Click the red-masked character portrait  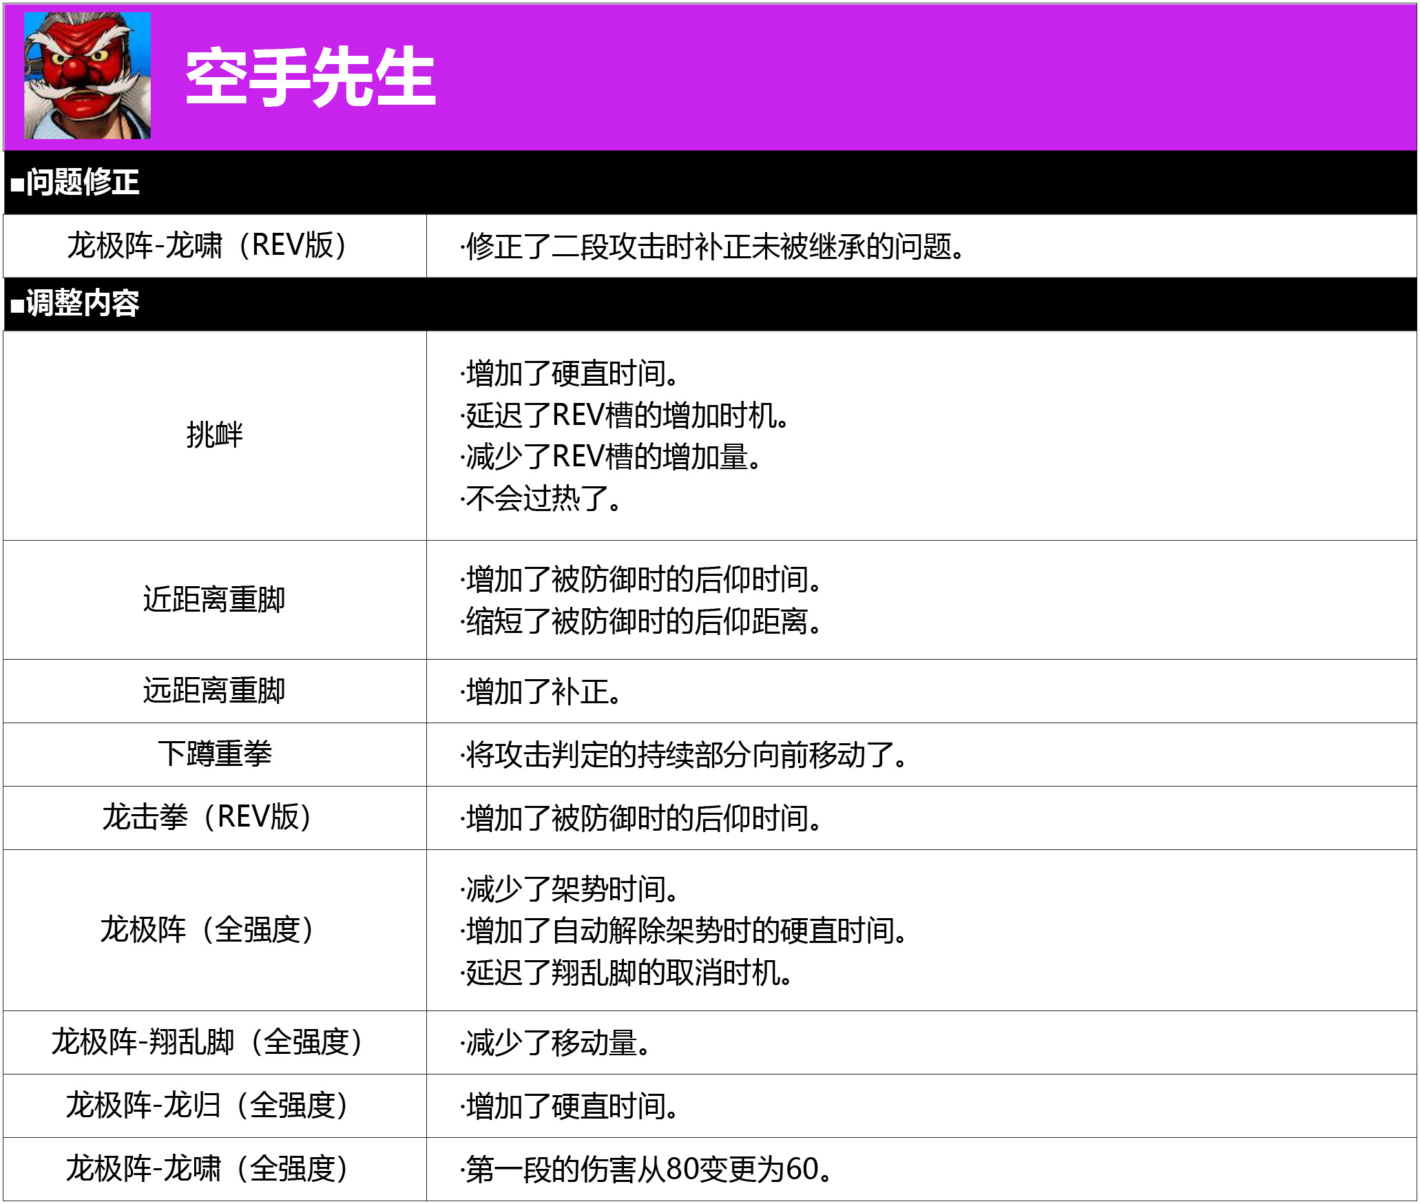(87, 76)
